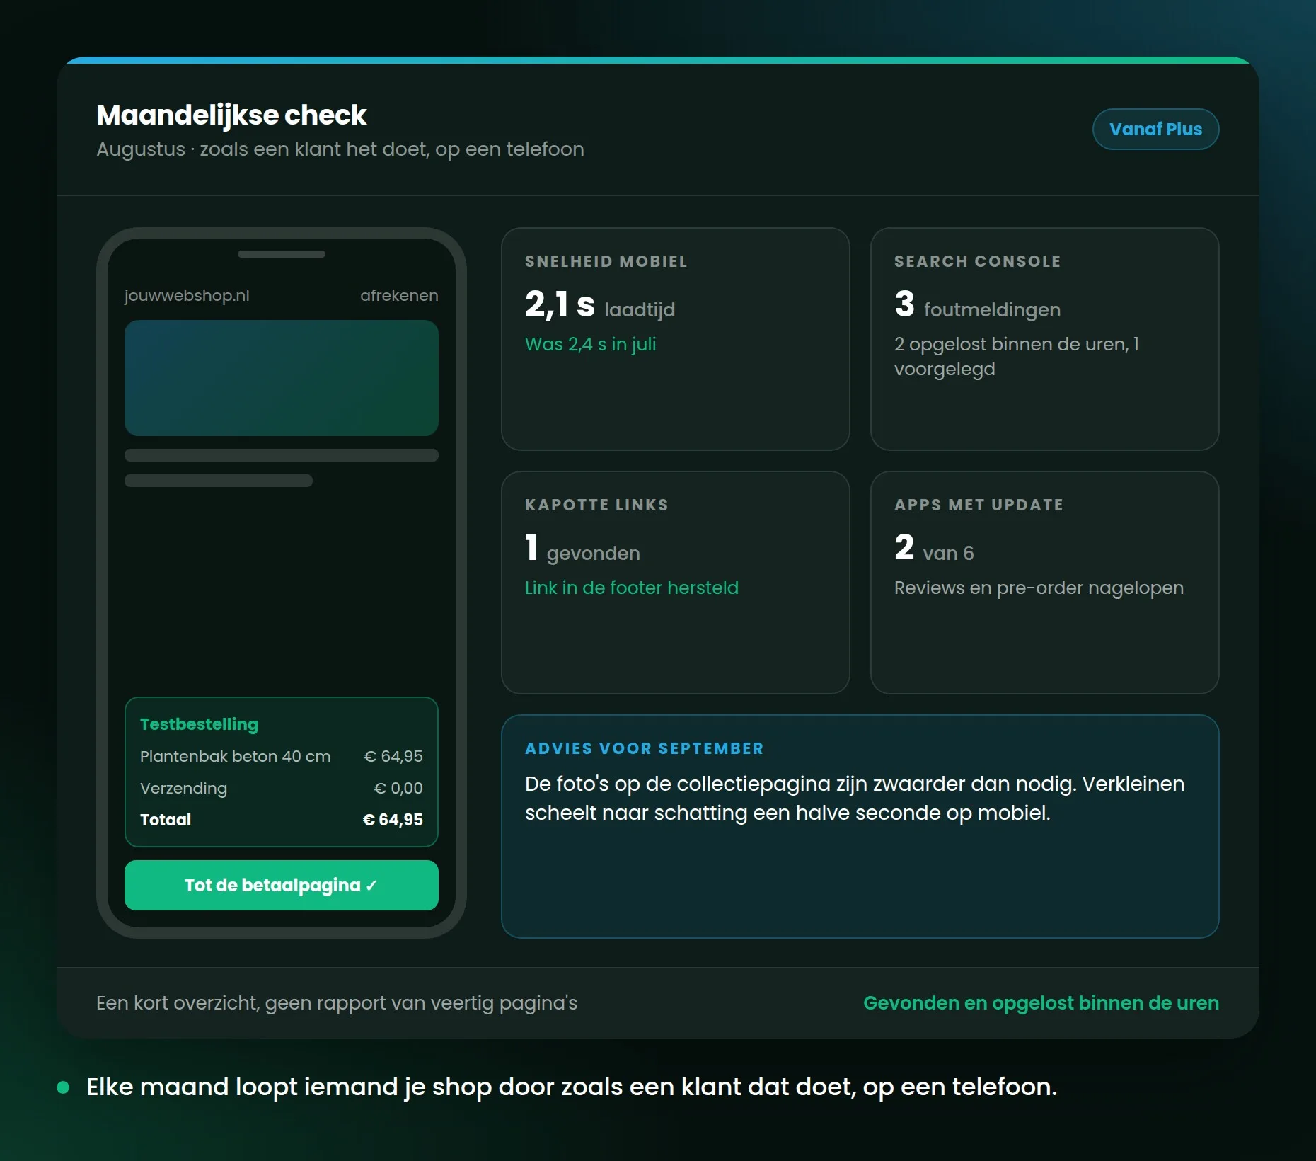This screenshot has width=1316, height=1161.
Task: Click 'Link in de footer hersteld'
Action: 631,588
